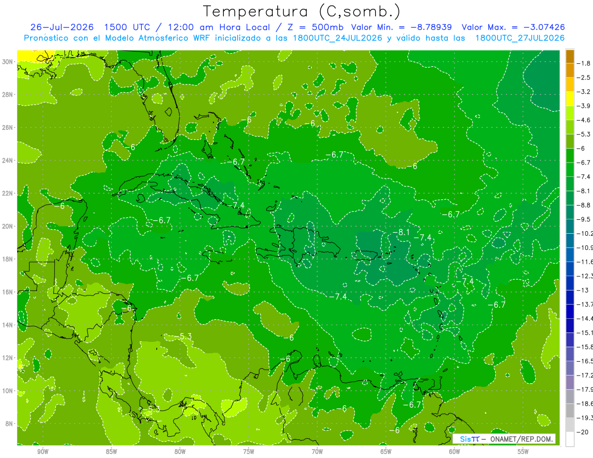Pick the purple swatch between -17.2 and -17.9
This screenshot has width=593, height=458.
coord(570,382)
